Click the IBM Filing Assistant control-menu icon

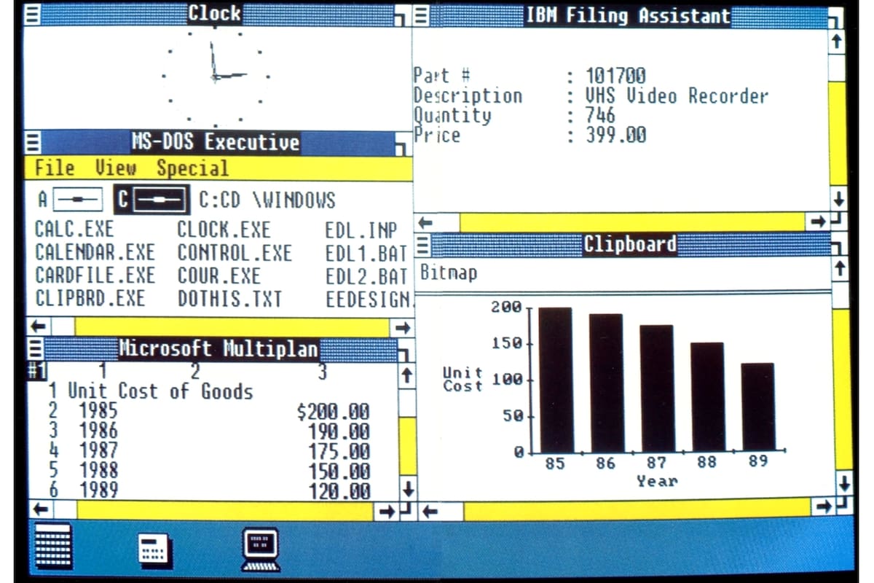point(422,16)
